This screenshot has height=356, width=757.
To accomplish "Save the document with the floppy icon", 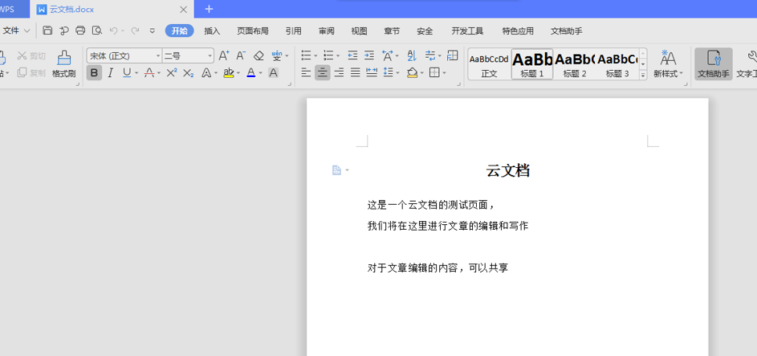I will (47, 31).
